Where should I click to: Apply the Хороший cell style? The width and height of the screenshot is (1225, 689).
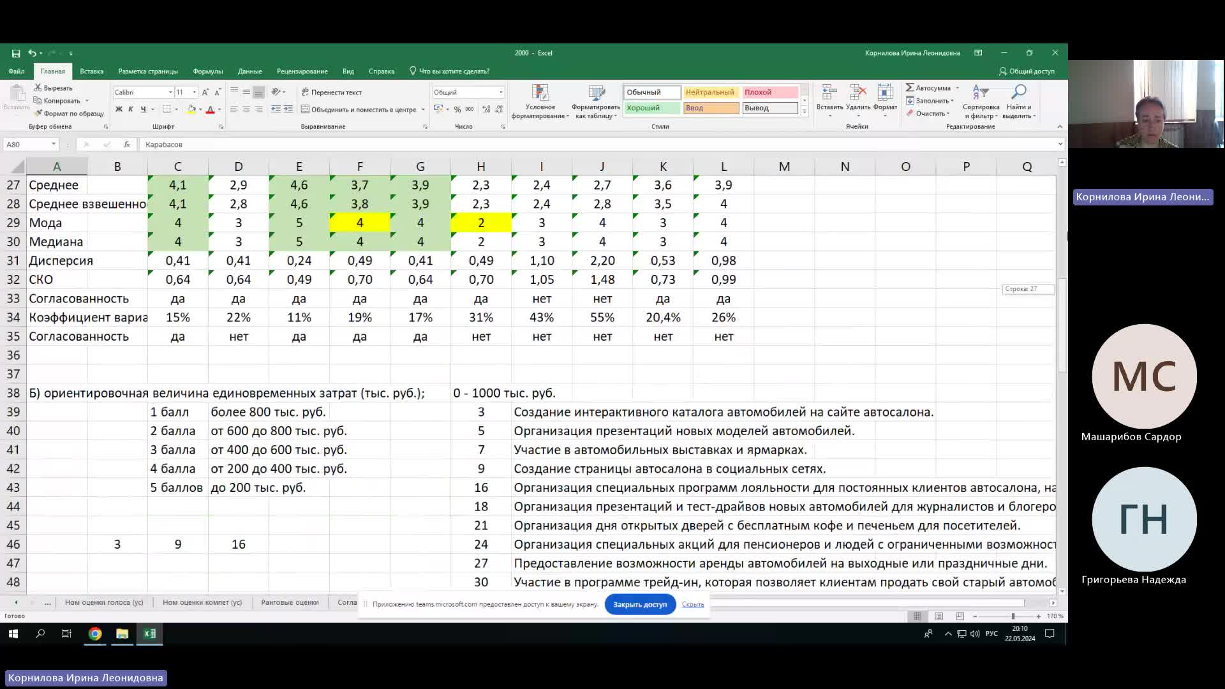[x=652, y=108]
